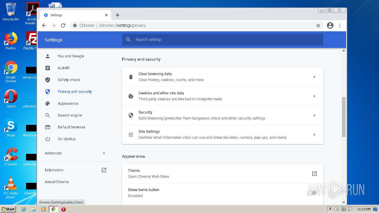
Task: Click the cookie icon
Action: point(131,96)
